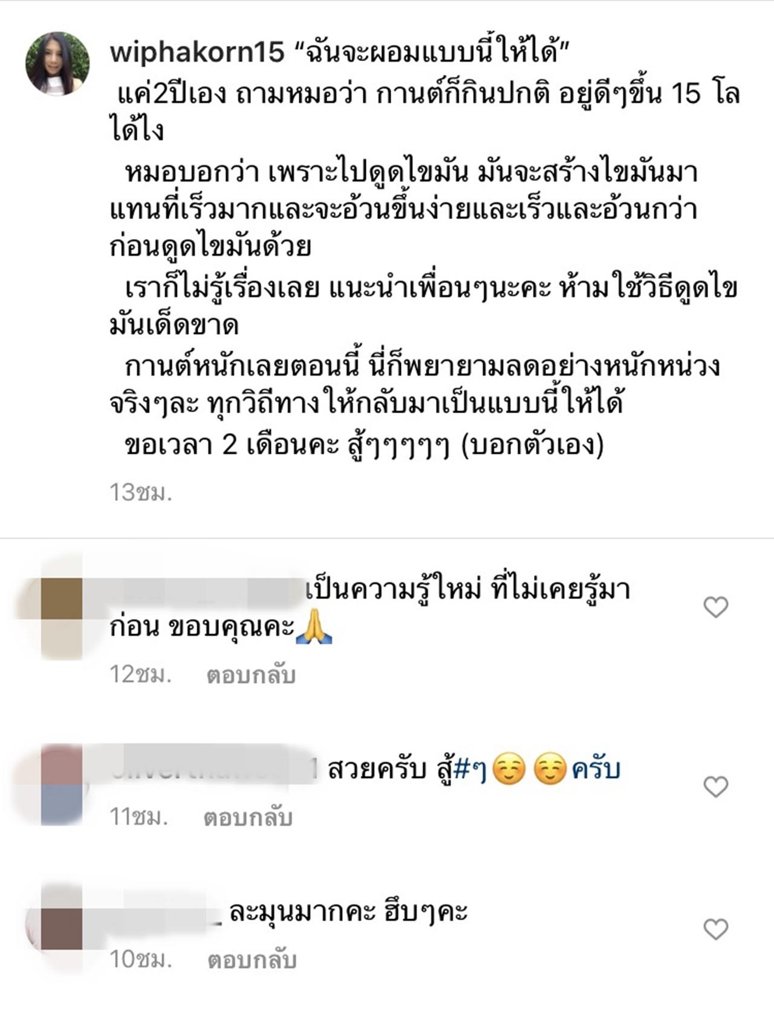Select the 12ชม. comment timestamp
Image resolution: width=774 pixels, height=1014 pixels.
tap(141, 674)
